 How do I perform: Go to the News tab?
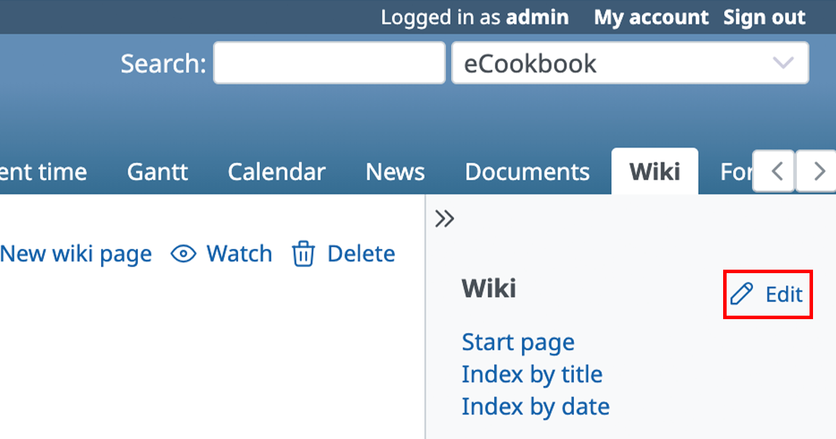(395, 172)
